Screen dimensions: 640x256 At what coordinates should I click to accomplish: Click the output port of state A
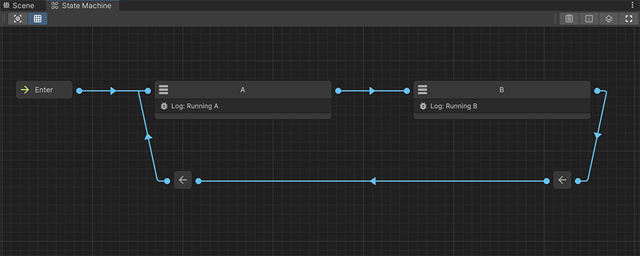pyautogui.click(x=338, y=90)
